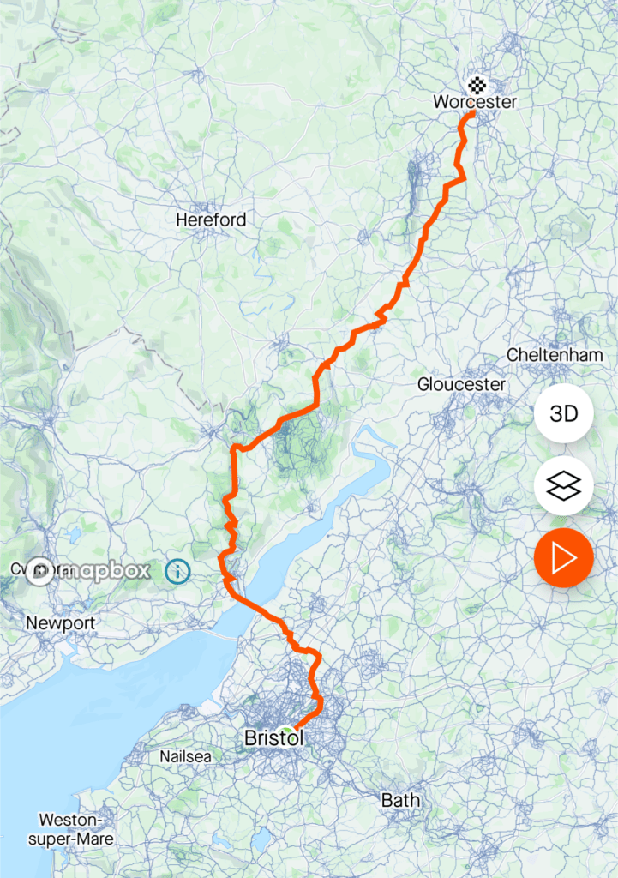Switch the map to 3D view
Screen dimensions: 618x878
[x=563, y=413]
